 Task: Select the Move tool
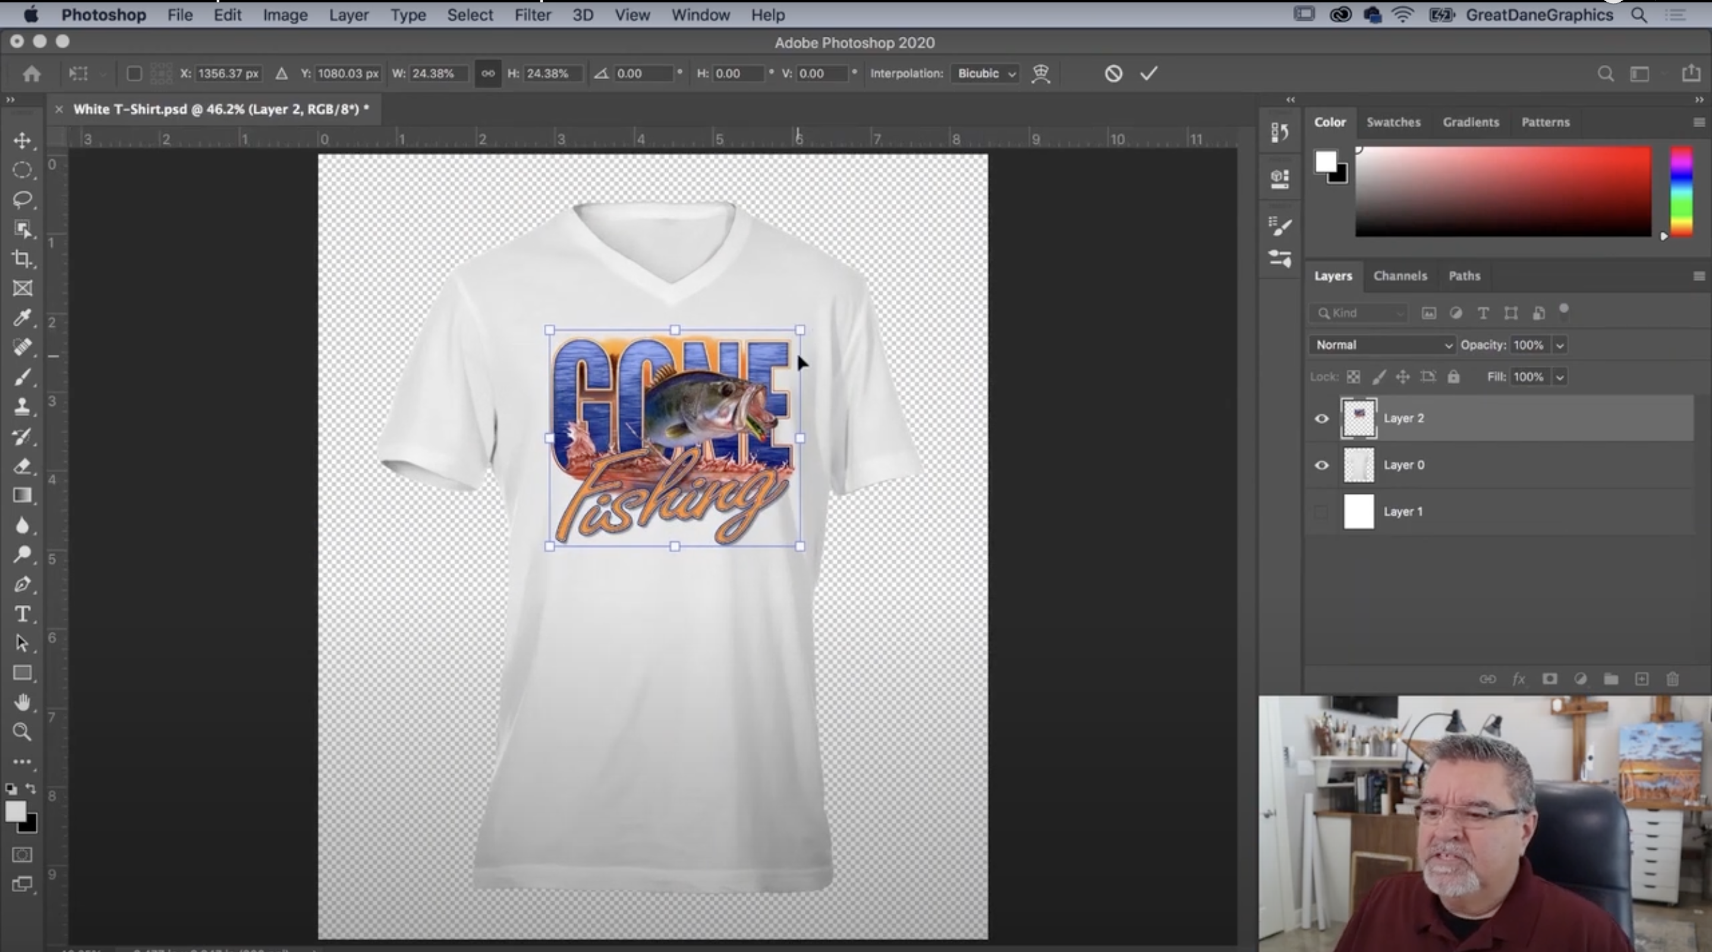click(x=22, y=140)
